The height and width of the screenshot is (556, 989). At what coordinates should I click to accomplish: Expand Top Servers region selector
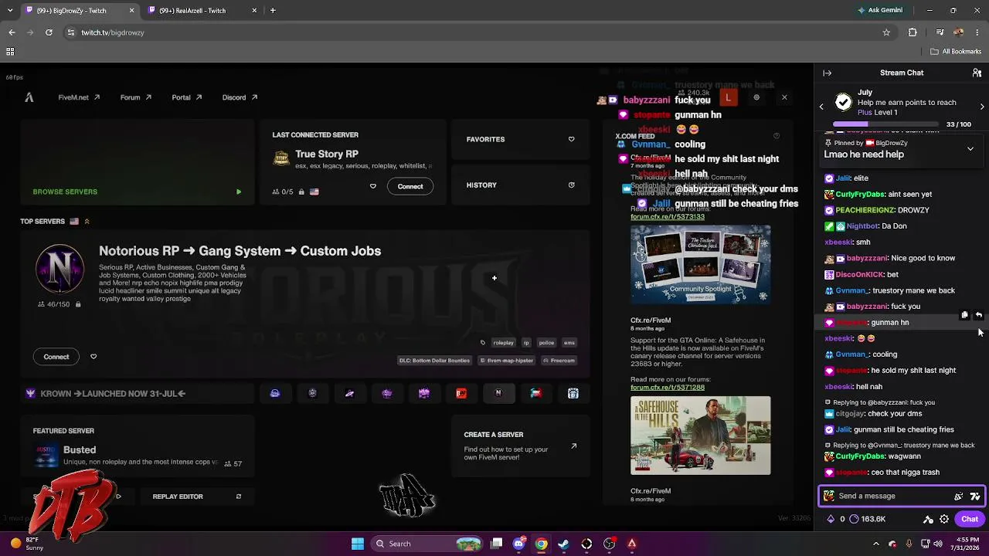(87, 222)
